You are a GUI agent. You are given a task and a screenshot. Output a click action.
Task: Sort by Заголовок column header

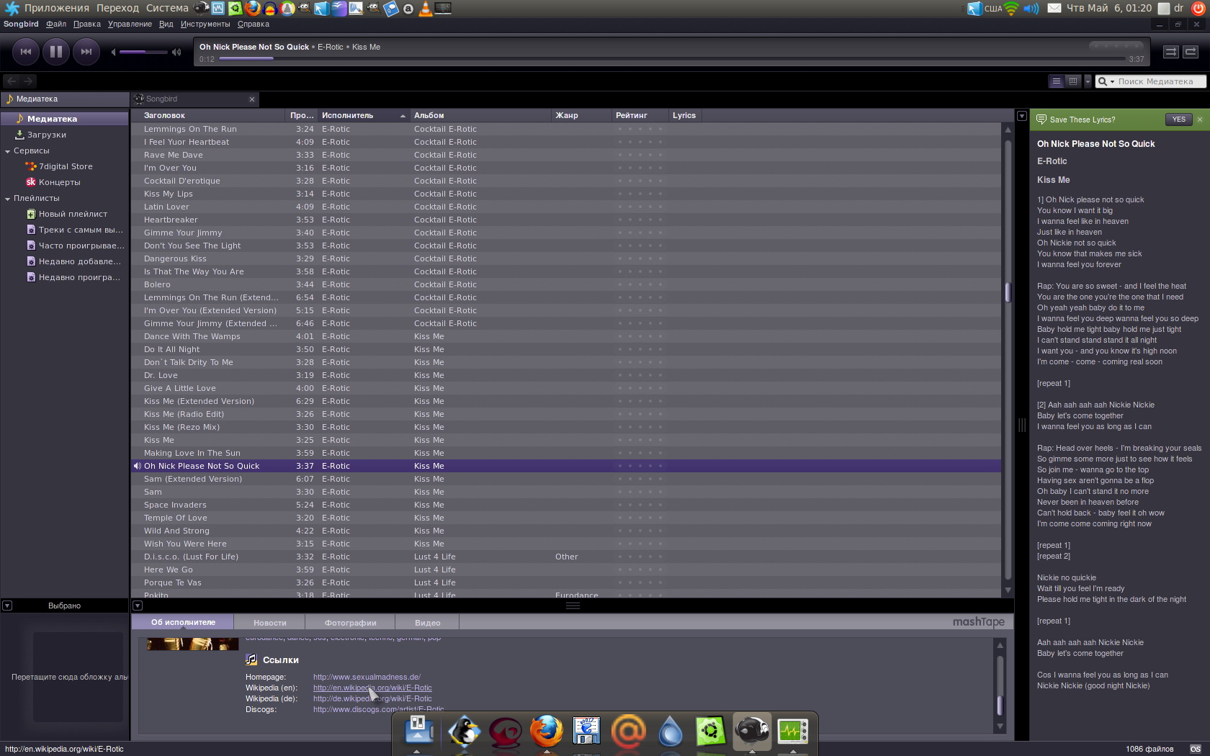[x=207, y=115]
